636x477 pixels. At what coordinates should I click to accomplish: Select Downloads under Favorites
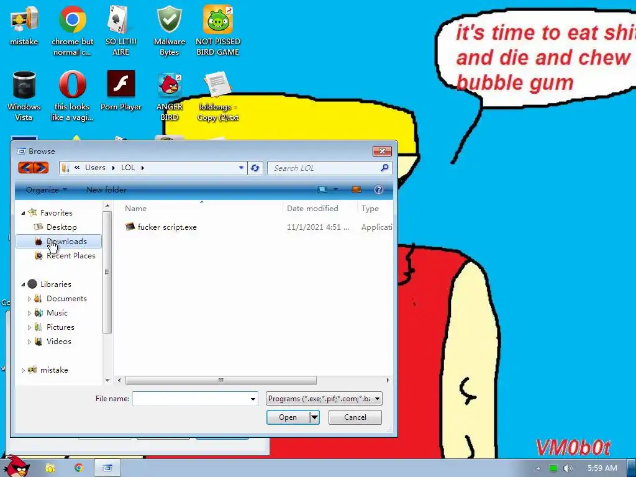pos(58,242)
